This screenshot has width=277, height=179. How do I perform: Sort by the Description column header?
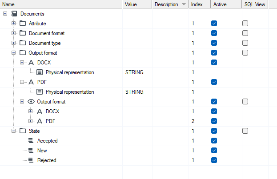pos(170,4)
